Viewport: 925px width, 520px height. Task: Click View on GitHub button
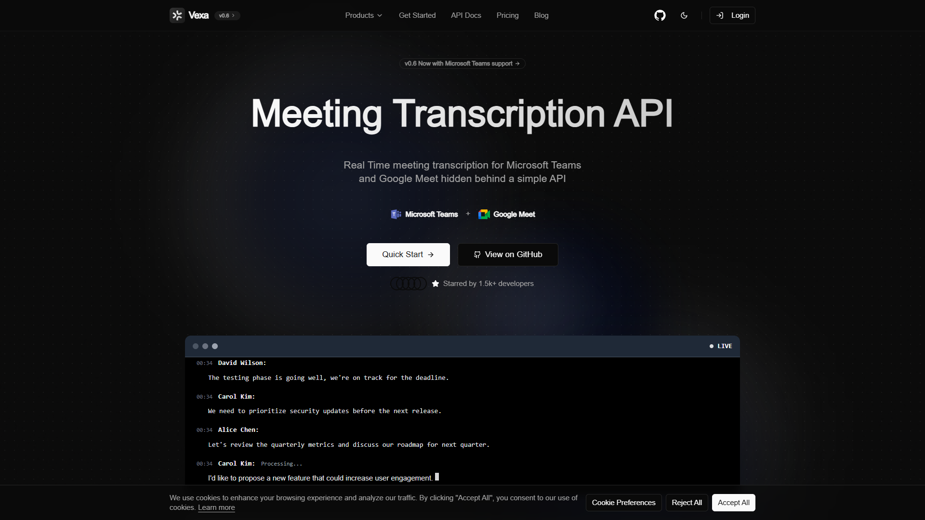click(x=508, y=255)
